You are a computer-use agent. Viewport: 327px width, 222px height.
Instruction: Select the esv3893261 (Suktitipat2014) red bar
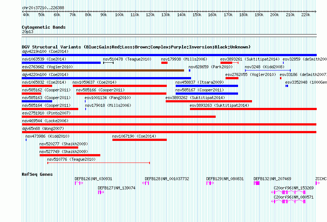point(229,63)
